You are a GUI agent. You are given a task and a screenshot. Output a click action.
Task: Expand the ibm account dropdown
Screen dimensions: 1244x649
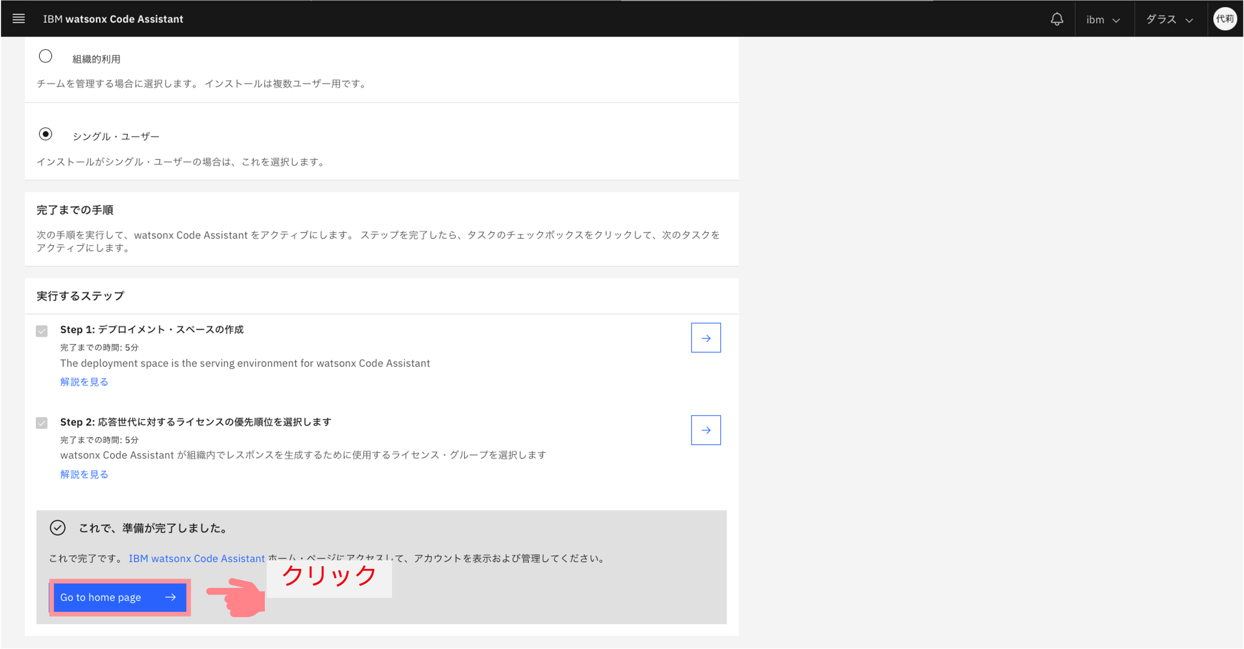[1103, 20]
